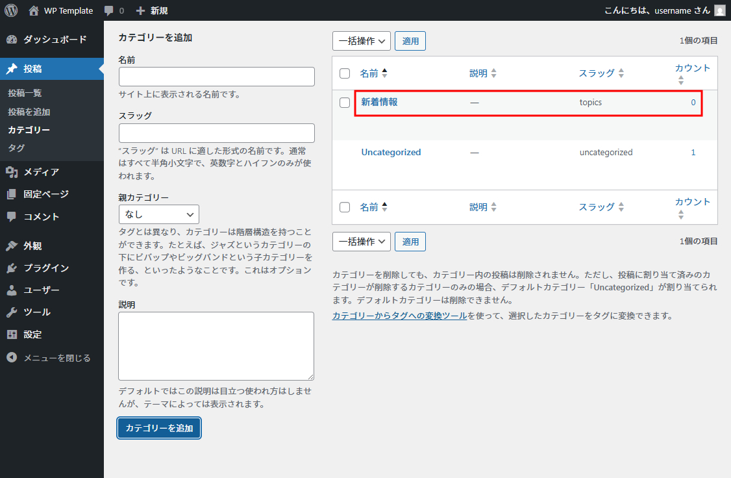
Task: Open the WordPress logo menu
Action: pyautogui.click(x=11, y=10)
